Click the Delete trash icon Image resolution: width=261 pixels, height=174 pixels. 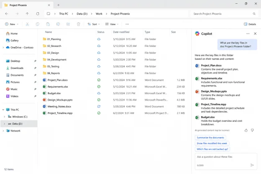tap(78, 24)
